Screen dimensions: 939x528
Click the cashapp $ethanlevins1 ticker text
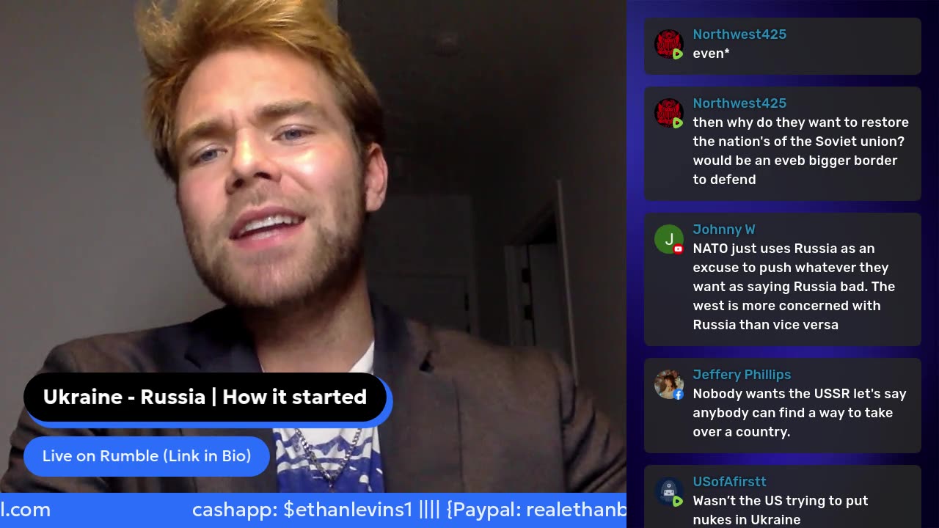302,510
